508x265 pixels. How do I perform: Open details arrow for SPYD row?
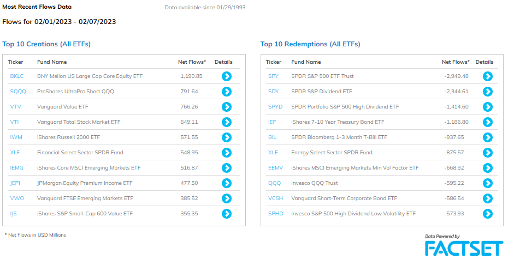pos(488,107)
